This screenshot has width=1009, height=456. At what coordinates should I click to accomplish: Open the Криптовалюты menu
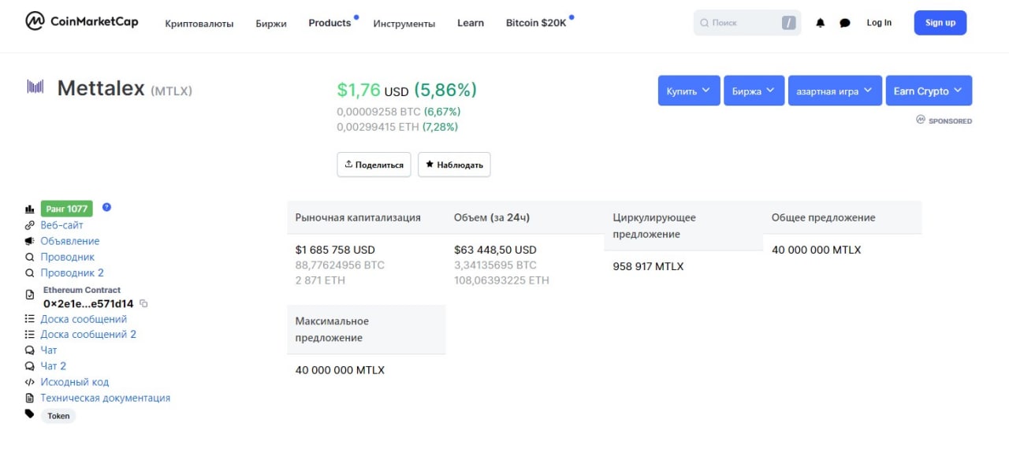click(199, 24)
